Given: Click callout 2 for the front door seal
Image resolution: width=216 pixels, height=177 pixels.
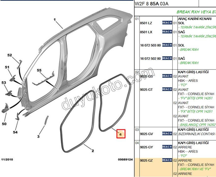Looking at the screenshot, I should point(93,151).
